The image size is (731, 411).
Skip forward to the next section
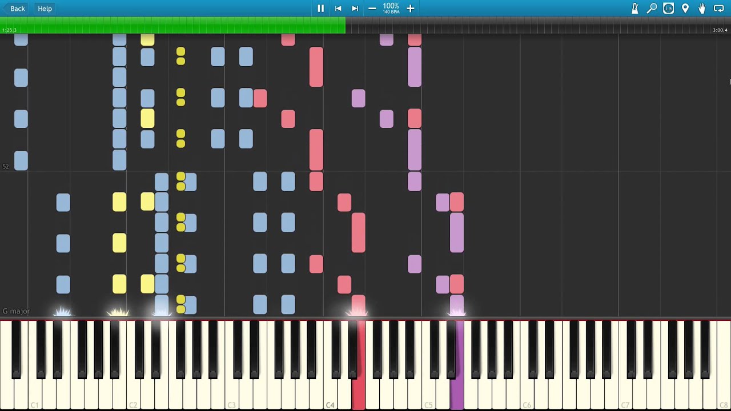(355, 9)
